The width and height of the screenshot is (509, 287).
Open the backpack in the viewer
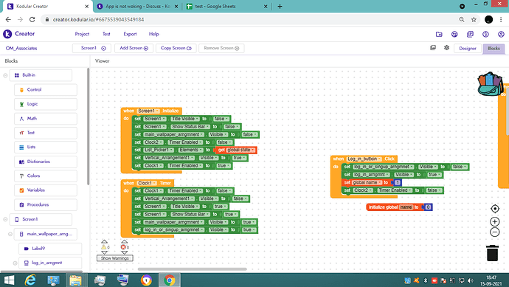(490, 84)
